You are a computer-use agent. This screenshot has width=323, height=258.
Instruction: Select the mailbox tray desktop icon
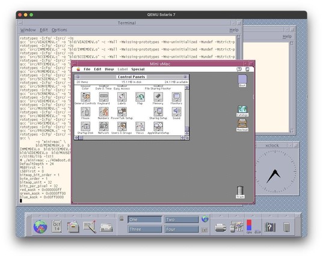(242, 123)
